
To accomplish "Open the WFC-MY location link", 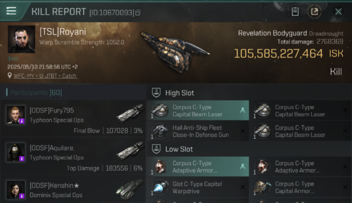I will coord(45,76).
